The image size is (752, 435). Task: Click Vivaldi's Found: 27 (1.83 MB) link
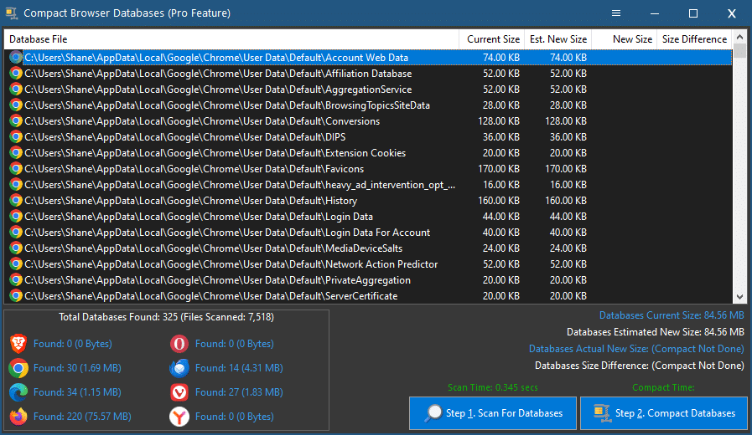pyautogui.click(x=239, y=392)
